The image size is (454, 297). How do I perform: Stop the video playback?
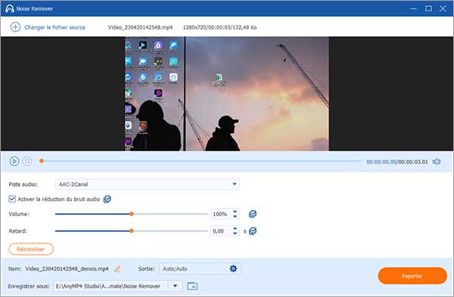point(27,162)
